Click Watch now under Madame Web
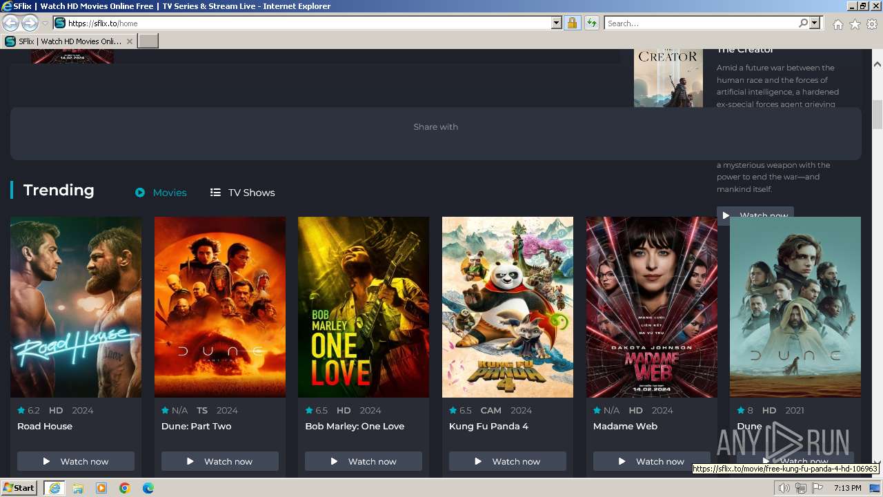Viewport: 883px width, 497px height. 652,461
